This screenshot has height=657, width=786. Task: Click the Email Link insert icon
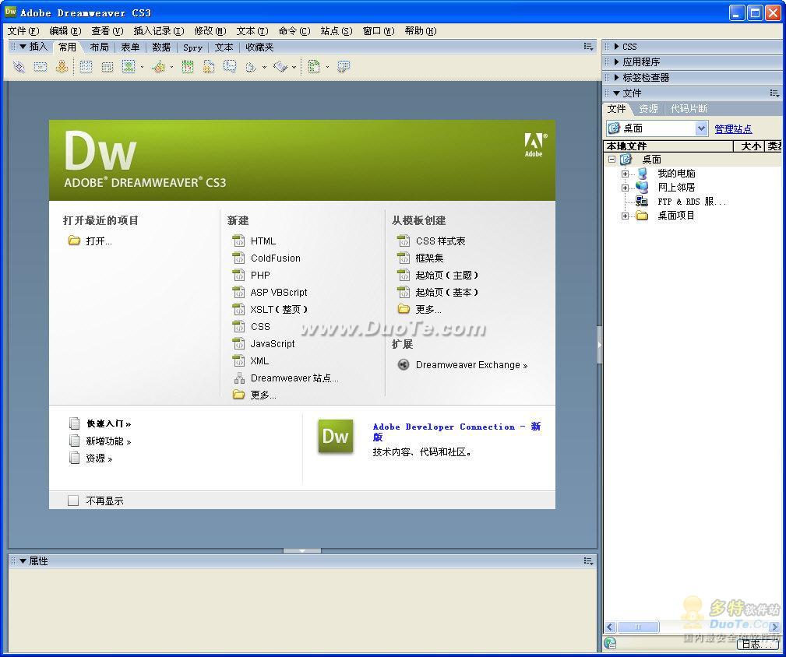40,67
